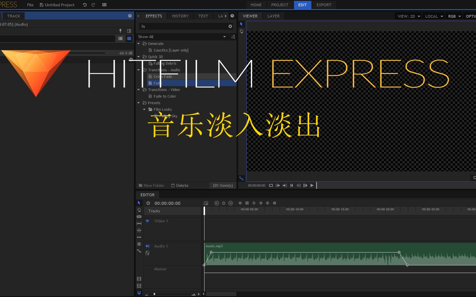Open the View 2D dropdown
The width and height of the screenshot is (476, 297).
[409, 16]
